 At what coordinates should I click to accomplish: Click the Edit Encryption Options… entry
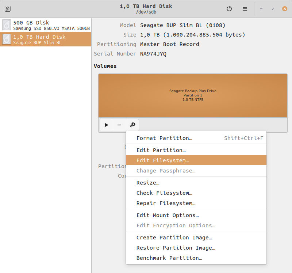pyautogui.click(x=196, y=225)
